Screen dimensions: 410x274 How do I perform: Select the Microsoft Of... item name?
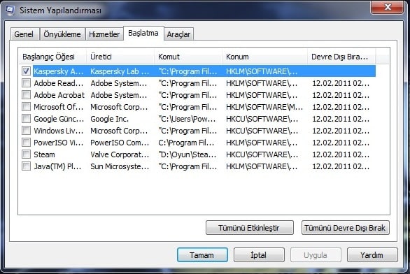click(59, 107)
